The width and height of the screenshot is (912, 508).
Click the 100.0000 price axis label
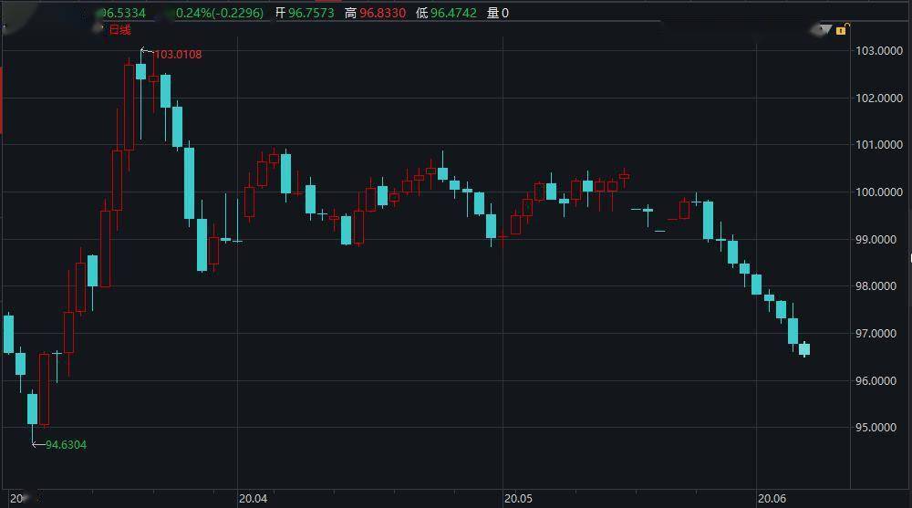(879, 192)
